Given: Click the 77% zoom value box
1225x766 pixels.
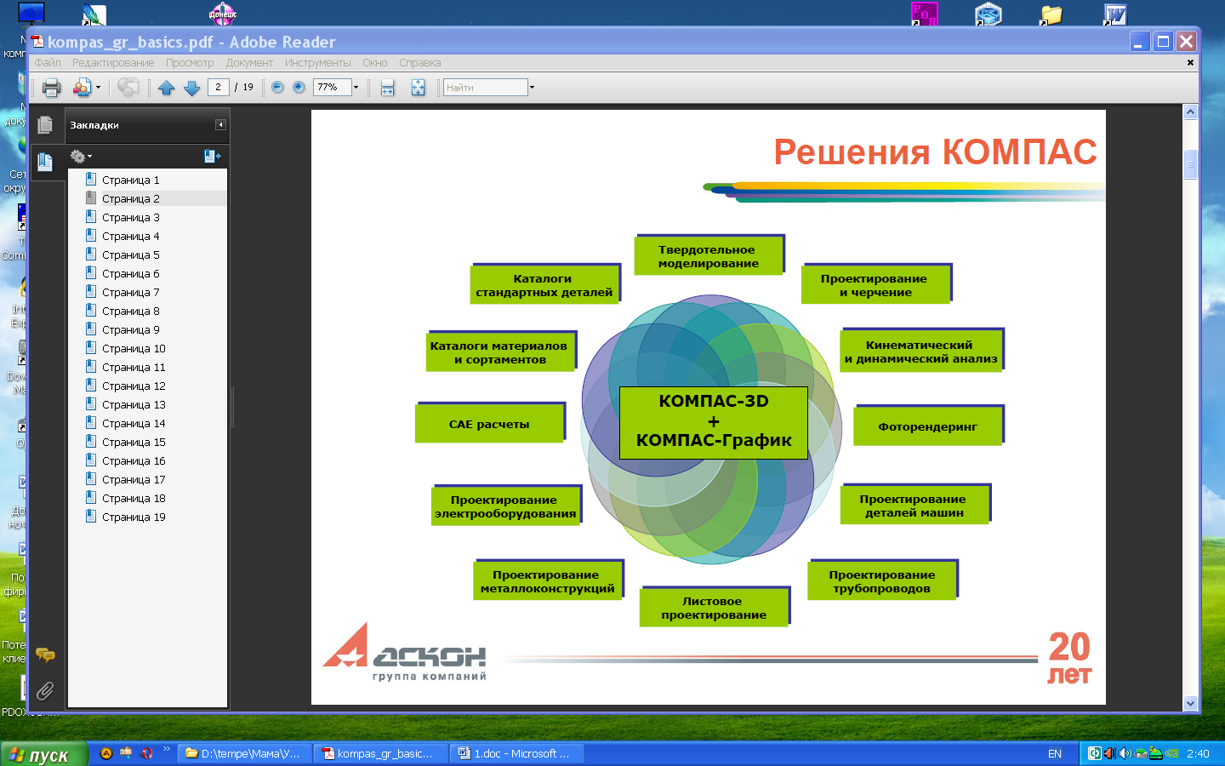Looking at the screenshot, I should click(332, 87).
